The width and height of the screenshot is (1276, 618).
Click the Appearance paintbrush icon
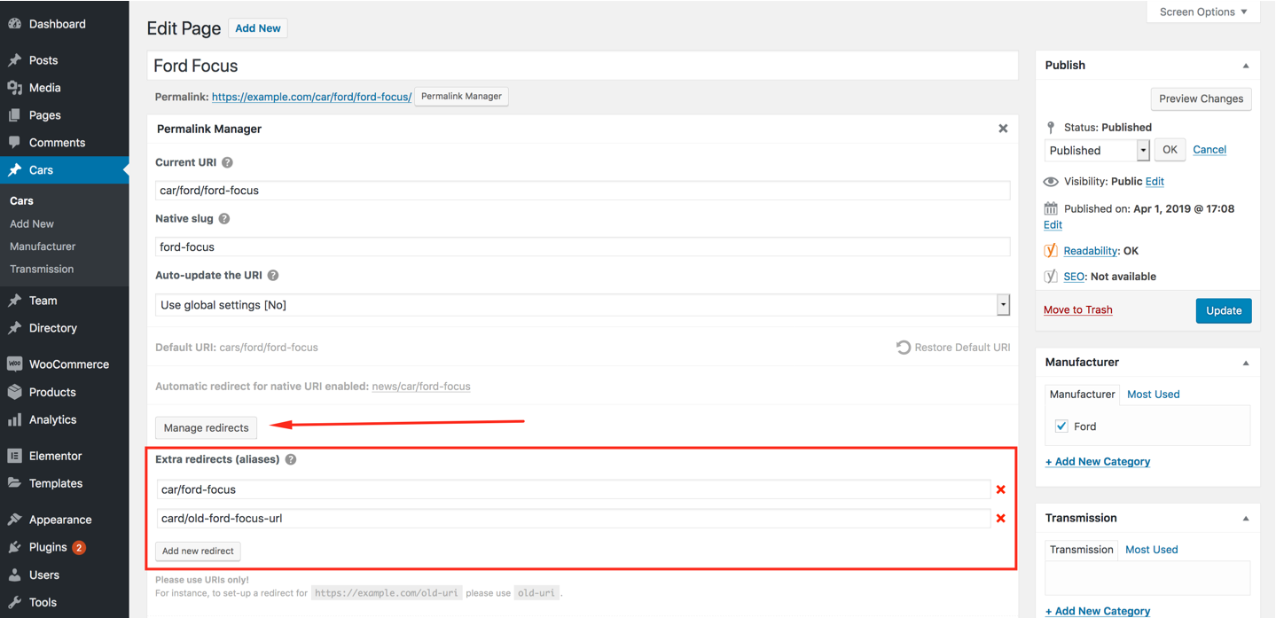(14, 520)
